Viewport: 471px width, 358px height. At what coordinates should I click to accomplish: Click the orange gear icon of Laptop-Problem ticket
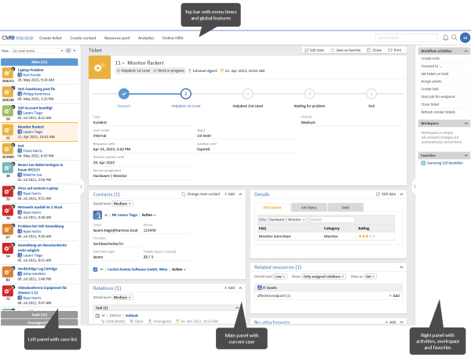[x=7, y=72]
